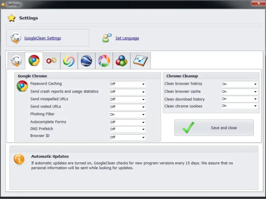This screenshot has width=266, height=199.
Task: Expand the Send misspelled URLs dropdown
Action: point(128,99)
